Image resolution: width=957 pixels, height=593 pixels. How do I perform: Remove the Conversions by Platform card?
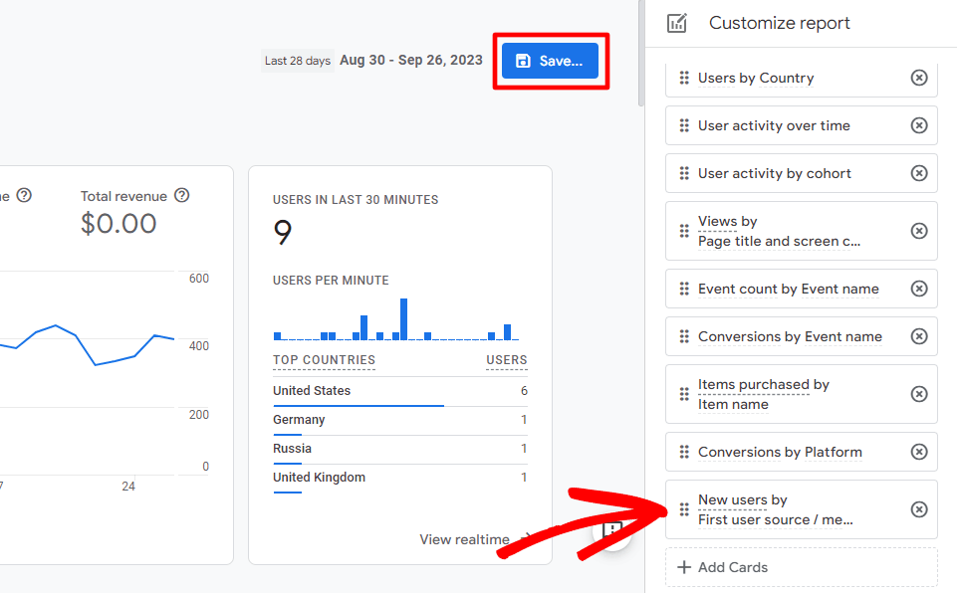919,452
